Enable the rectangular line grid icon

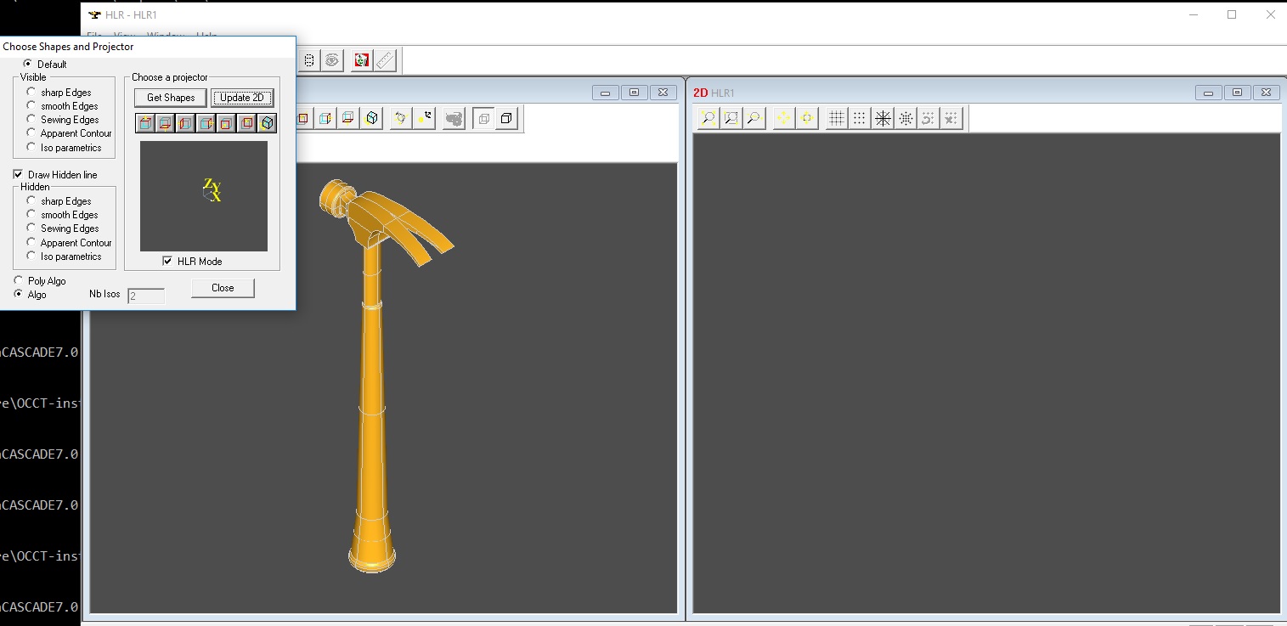click(837, 119)
